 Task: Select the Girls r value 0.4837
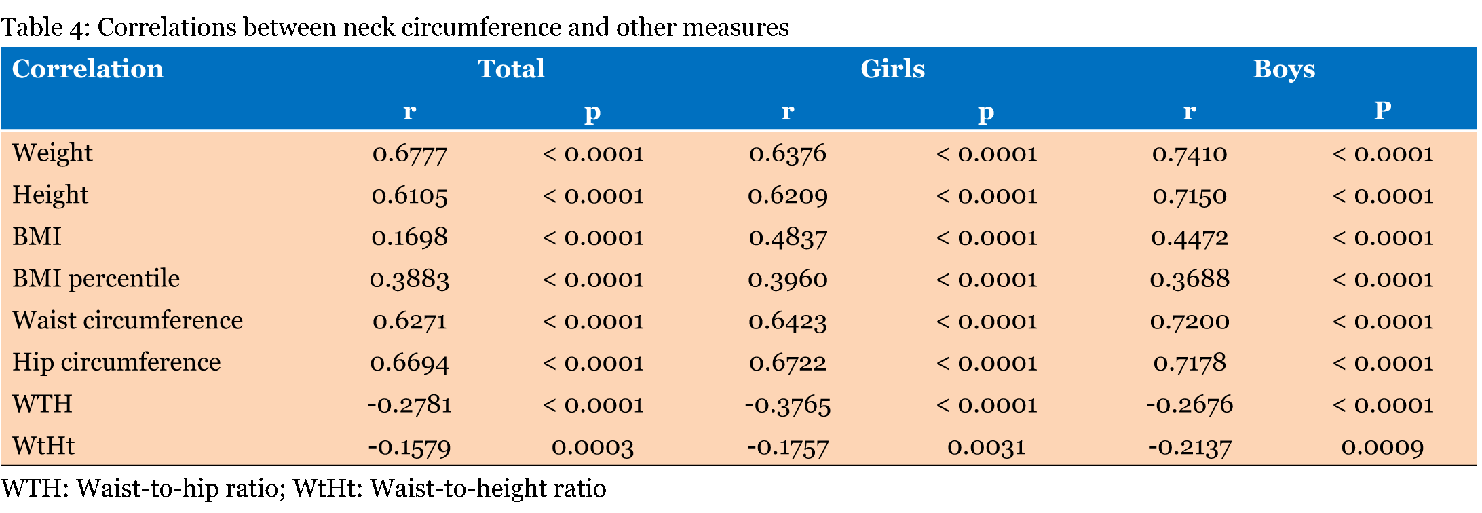788,237
